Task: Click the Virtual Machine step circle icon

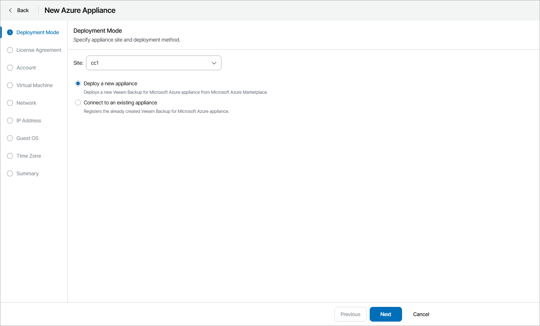Action: (x=10, y=85)
